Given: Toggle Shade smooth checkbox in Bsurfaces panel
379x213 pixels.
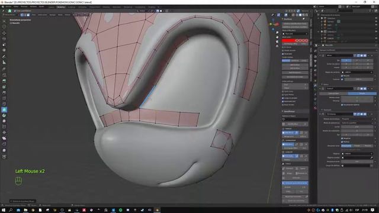Looking at the screenshot, I should pos(283,50).
